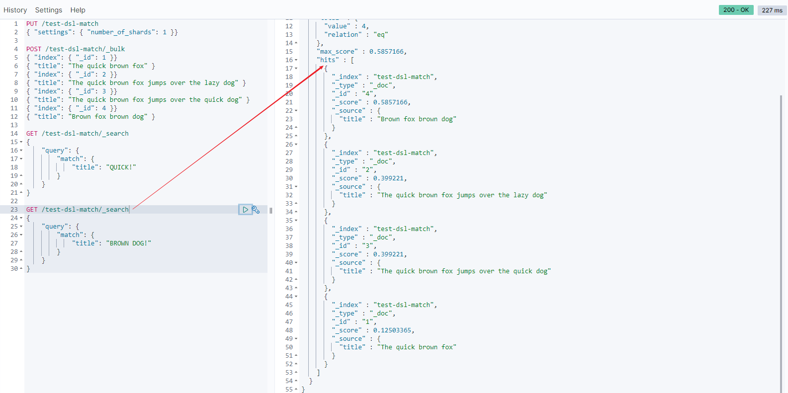Fold the "_source" object on response line 22
This screenshot has width=788, height=393.
tap(296, 111)
